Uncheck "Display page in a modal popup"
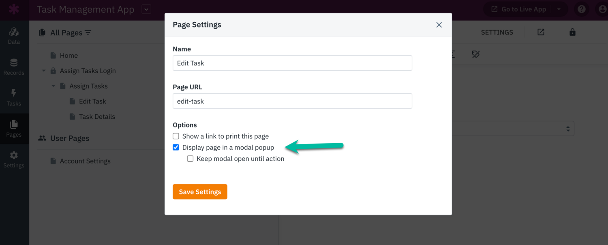 click(x=176, y=147)
